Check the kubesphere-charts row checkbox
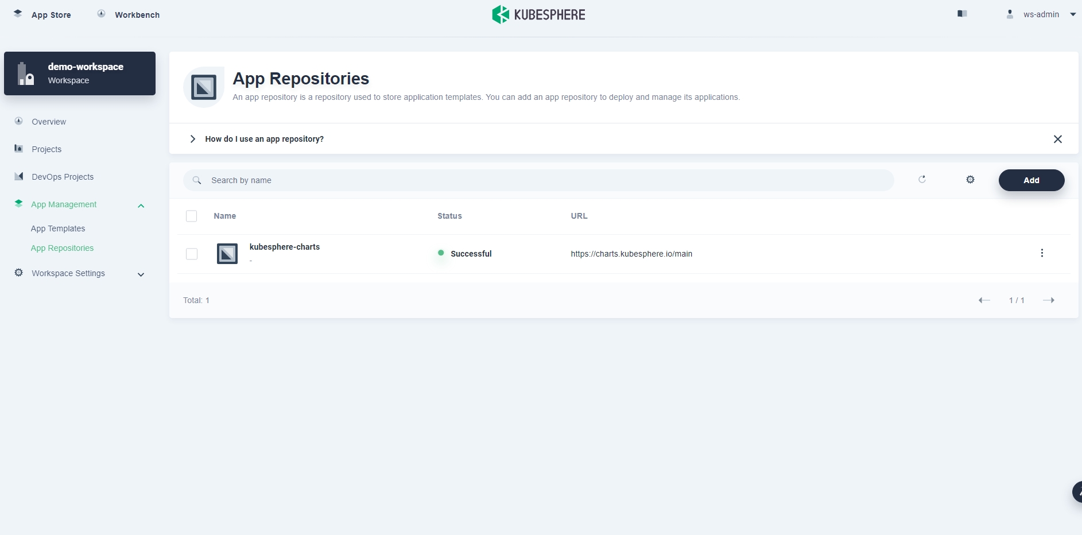The width and height of the screenshot is (1082, 535). point(192,254)
